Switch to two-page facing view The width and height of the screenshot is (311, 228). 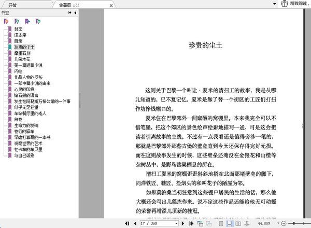click(238, 224)
